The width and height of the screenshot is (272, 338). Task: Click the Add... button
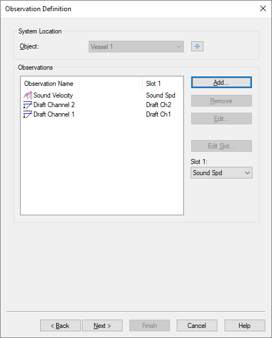pos(221,83)
